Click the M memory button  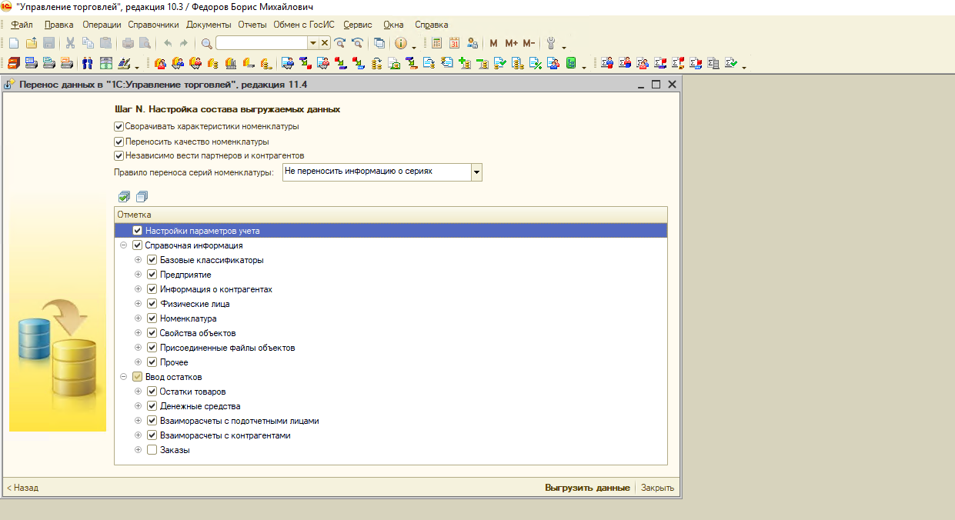(x=493, y=43)
